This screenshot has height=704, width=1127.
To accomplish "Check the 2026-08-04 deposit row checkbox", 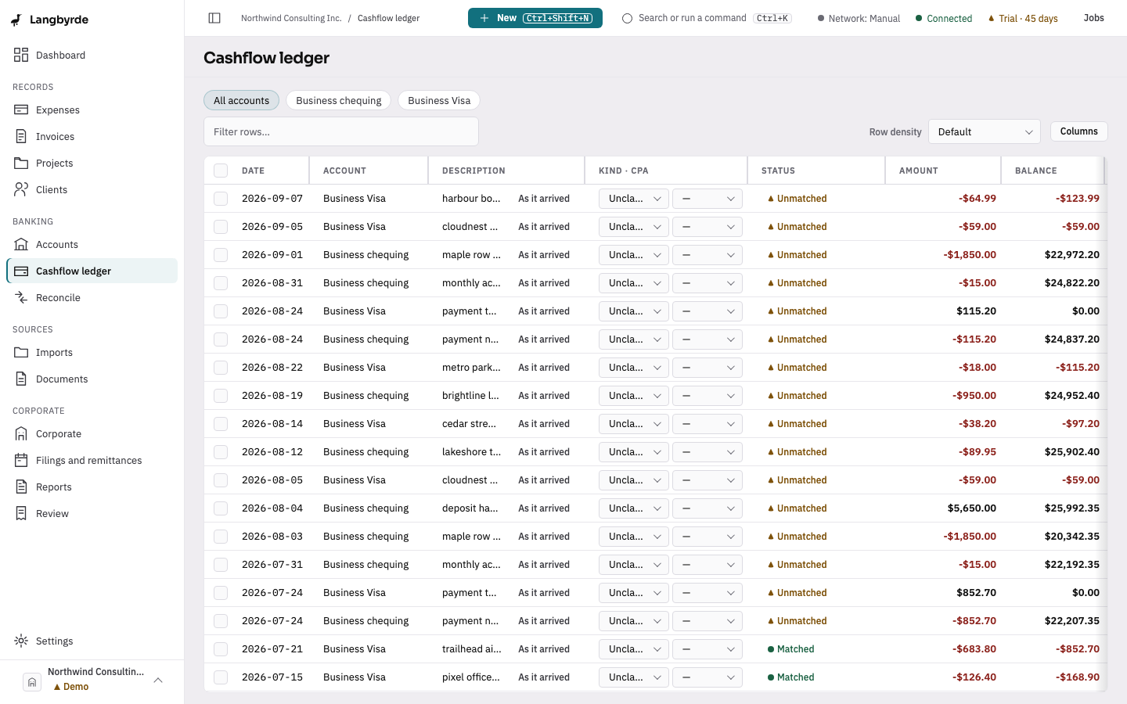I will [221, 508].
